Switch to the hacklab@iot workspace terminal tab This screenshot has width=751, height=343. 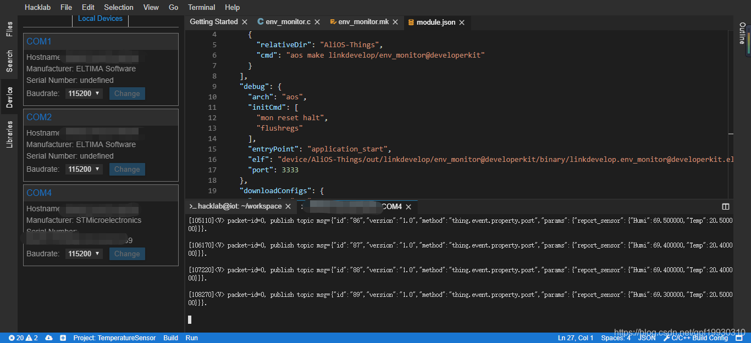(240, 206)
